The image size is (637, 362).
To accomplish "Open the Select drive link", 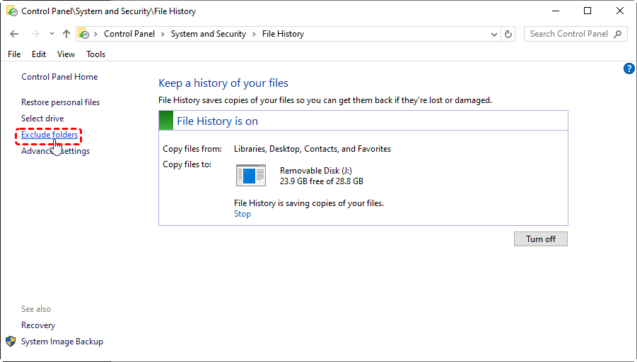I will pyautogui.click(x=42, y=119).
